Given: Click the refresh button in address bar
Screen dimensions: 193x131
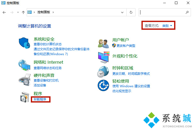Looking at the screenshot, I should [131, 12].
